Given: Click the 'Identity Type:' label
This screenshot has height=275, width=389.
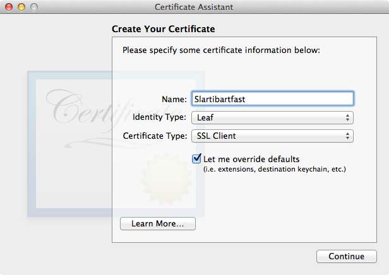Looking at the screenshot, I should [159, 117].
